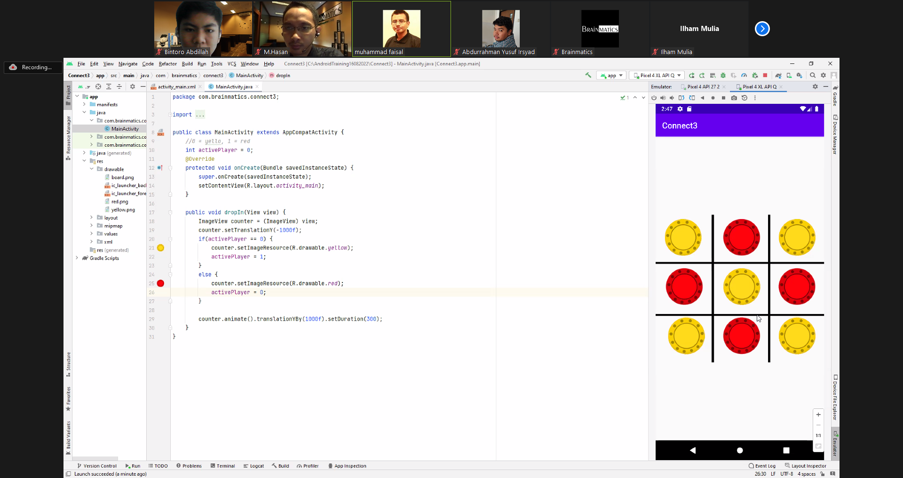Open the Logcat tool window
This screenshot has width=903, height=478.
click(254, 466)
